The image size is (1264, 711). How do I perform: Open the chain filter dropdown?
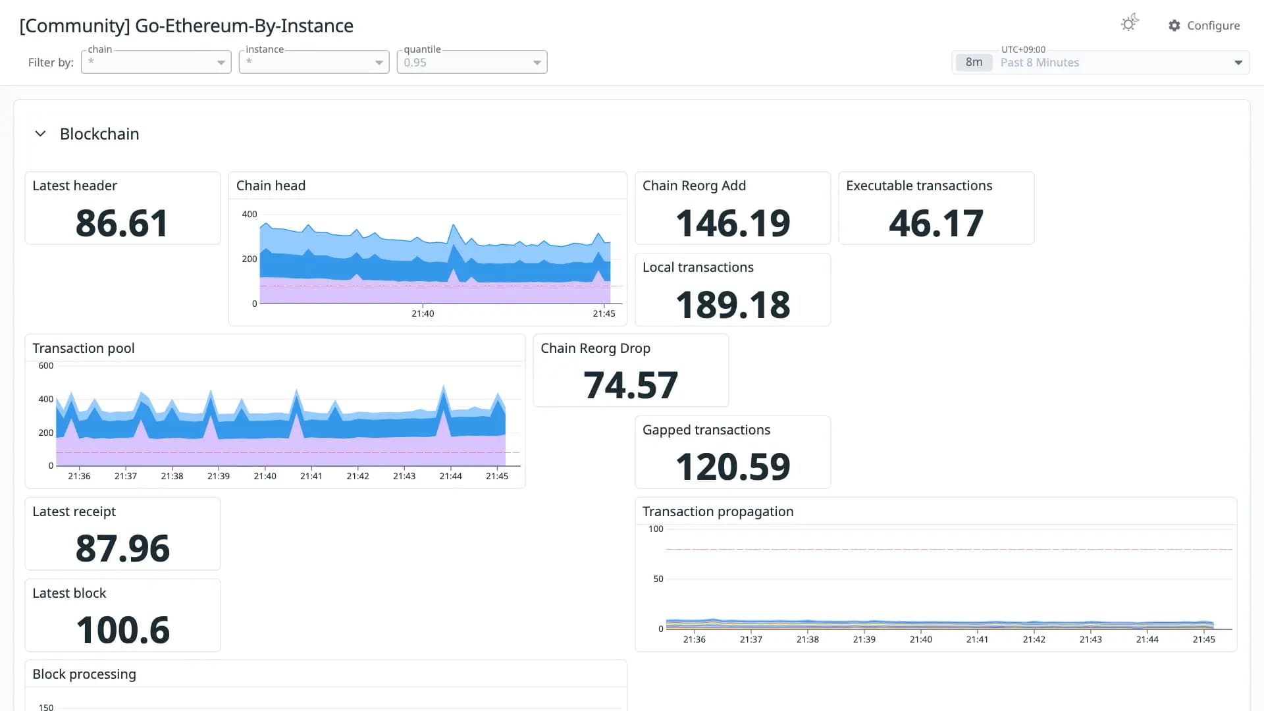click(156, 62)
